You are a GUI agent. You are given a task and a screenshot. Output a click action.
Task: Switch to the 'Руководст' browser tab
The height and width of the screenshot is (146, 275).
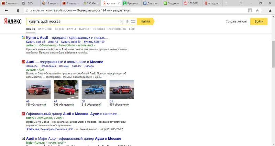(x=132, y=3)
